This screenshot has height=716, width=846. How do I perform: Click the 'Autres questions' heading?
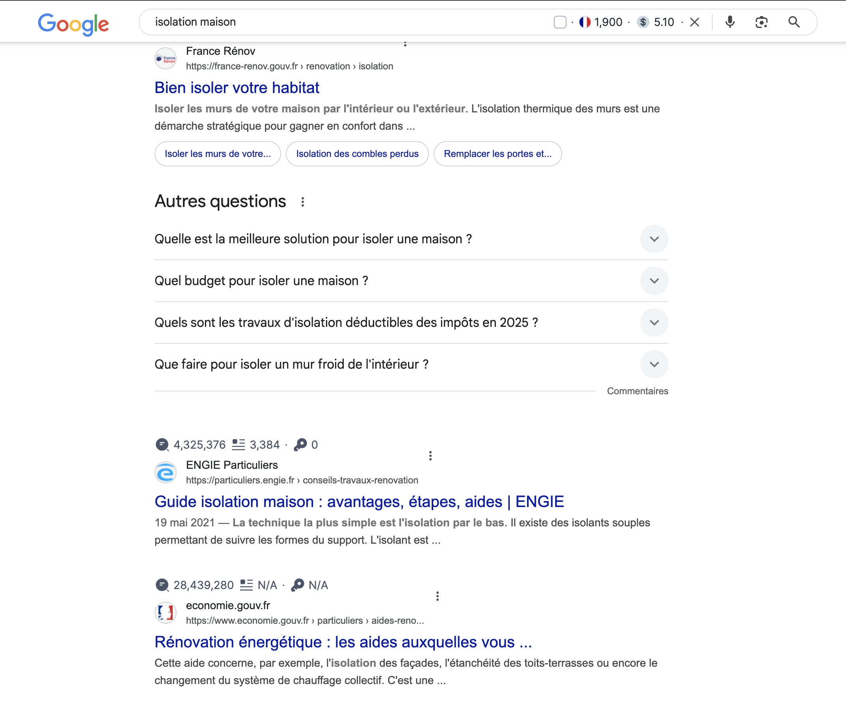(x=220, y=201)
